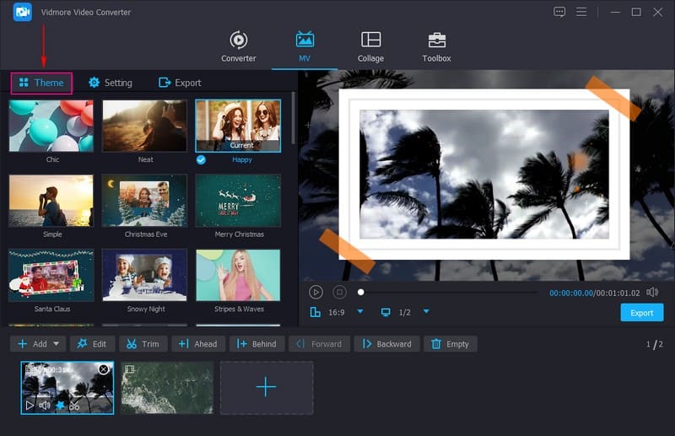Expand the 16:9 aspect ratio dropdown
Screen dimensions: 675x436
[x=360, y=312]
